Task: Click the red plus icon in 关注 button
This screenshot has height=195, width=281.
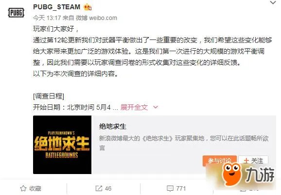Action: coord(246,161)
